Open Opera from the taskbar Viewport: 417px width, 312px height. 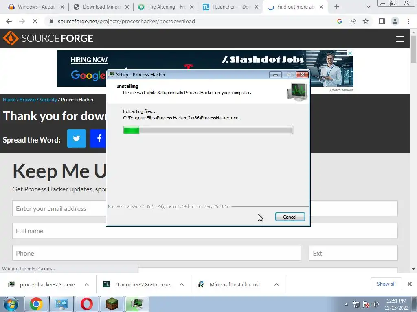(87, 304)
